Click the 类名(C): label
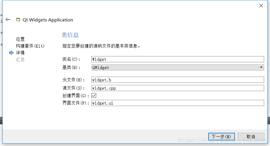270x146 pixels. tap(71, 59)
